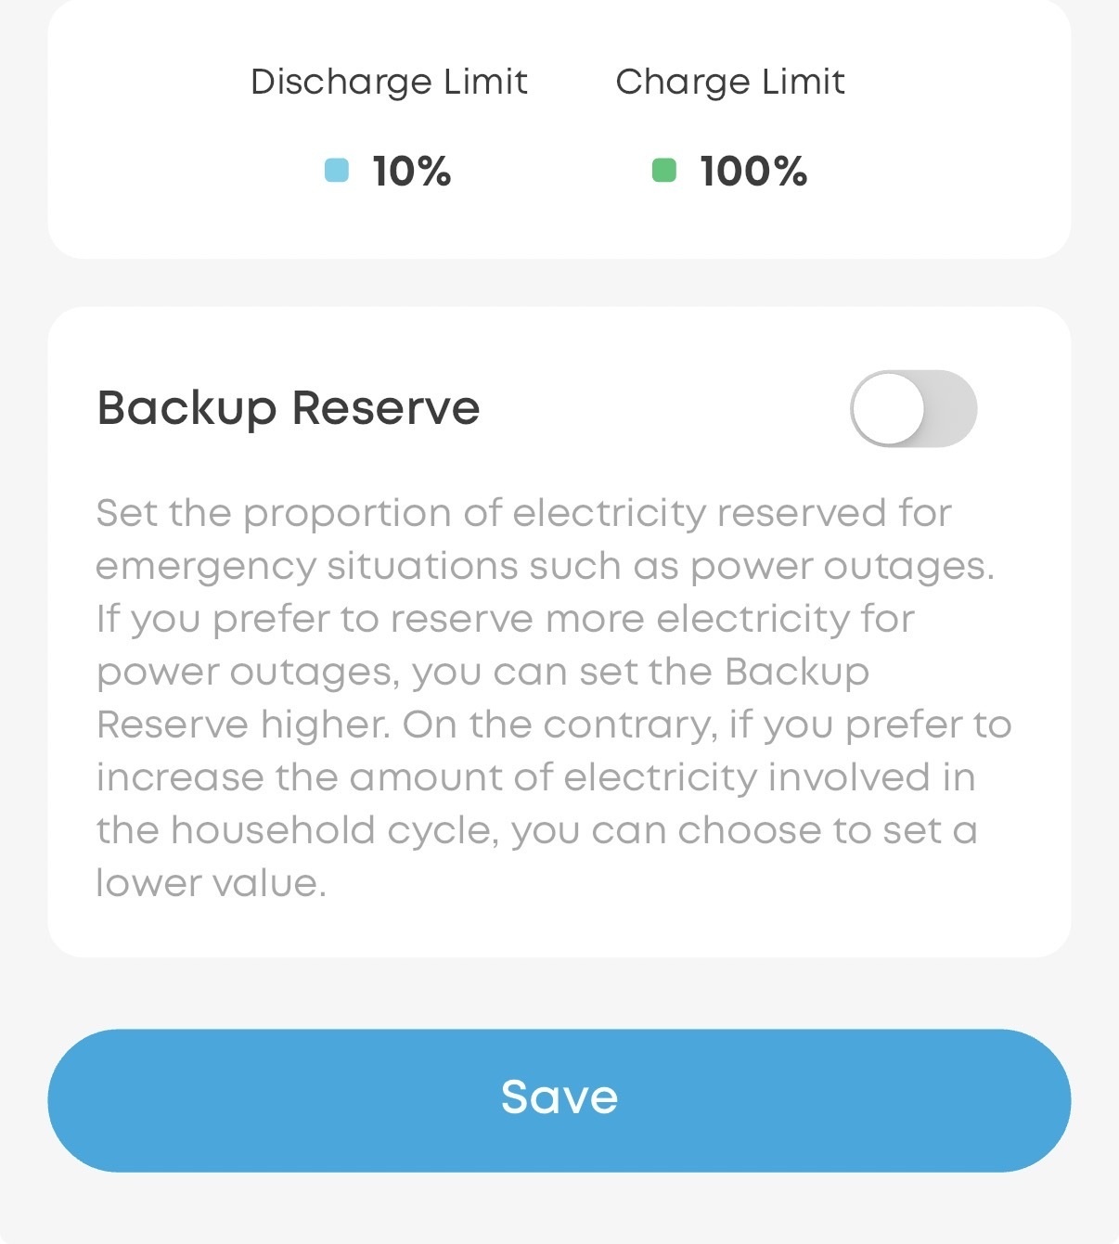This screenshot has width=1119, height=1244.
Task: Tap the "Reserve higher. On the contrary" line
Action: point(554,725)
